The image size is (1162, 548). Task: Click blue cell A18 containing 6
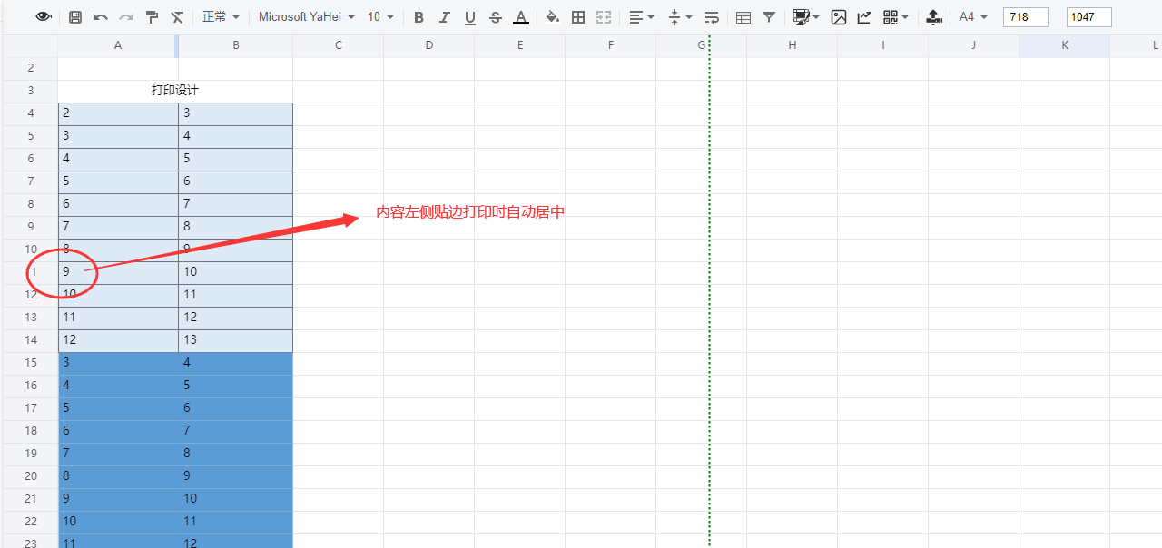pos(118,431)
